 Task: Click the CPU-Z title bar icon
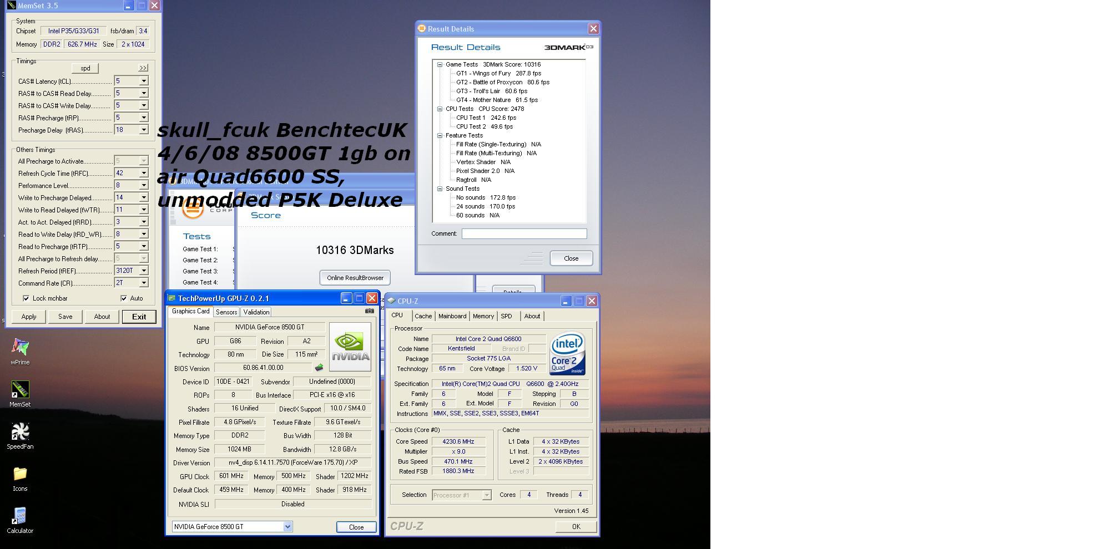391,301
